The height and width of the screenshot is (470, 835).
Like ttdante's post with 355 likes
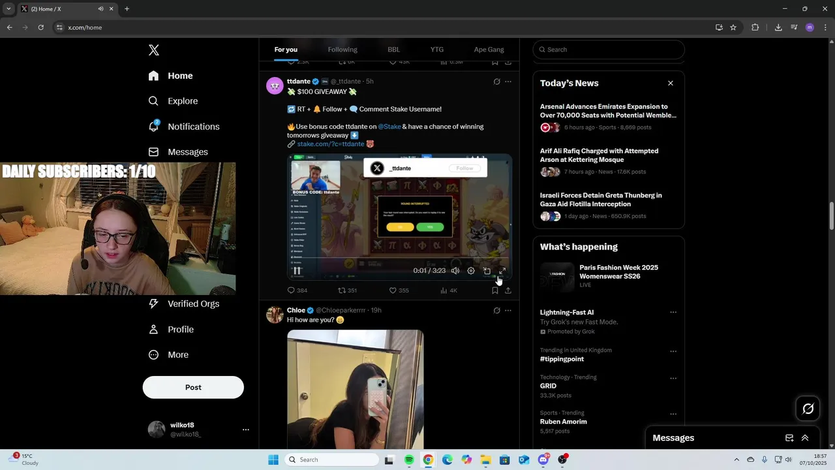coord(399,290)
